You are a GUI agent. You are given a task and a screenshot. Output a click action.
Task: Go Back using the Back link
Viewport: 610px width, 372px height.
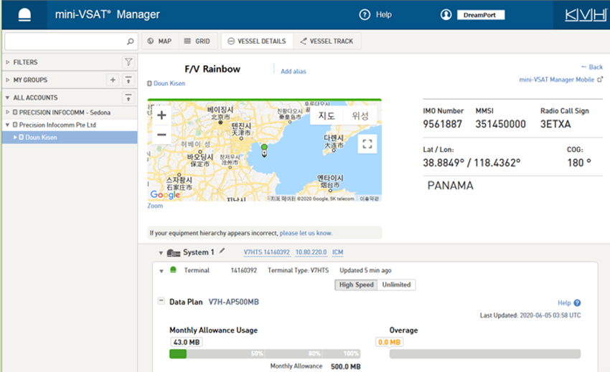point(592,67)
